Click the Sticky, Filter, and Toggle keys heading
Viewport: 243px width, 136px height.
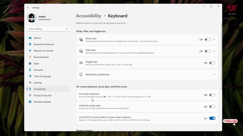[91, 31]
